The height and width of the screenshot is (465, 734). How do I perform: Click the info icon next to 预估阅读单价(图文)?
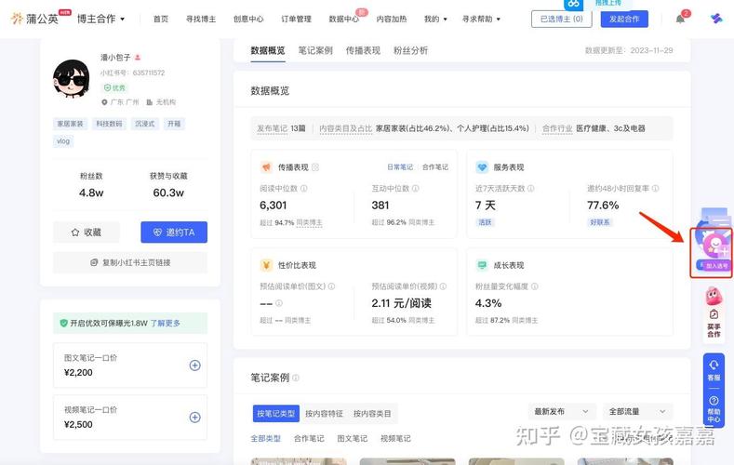(331, 286)
